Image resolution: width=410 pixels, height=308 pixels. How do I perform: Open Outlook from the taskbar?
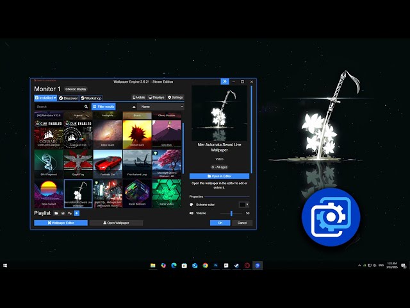click(195, 266)
